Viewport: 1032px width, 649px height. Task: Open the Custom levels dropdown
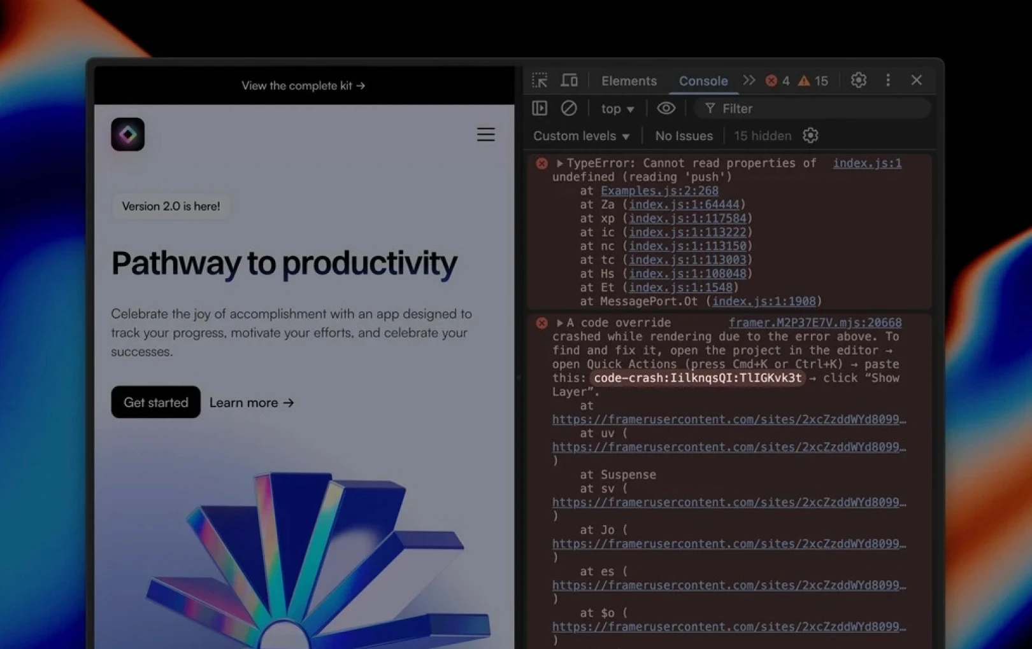pos(582,136)
